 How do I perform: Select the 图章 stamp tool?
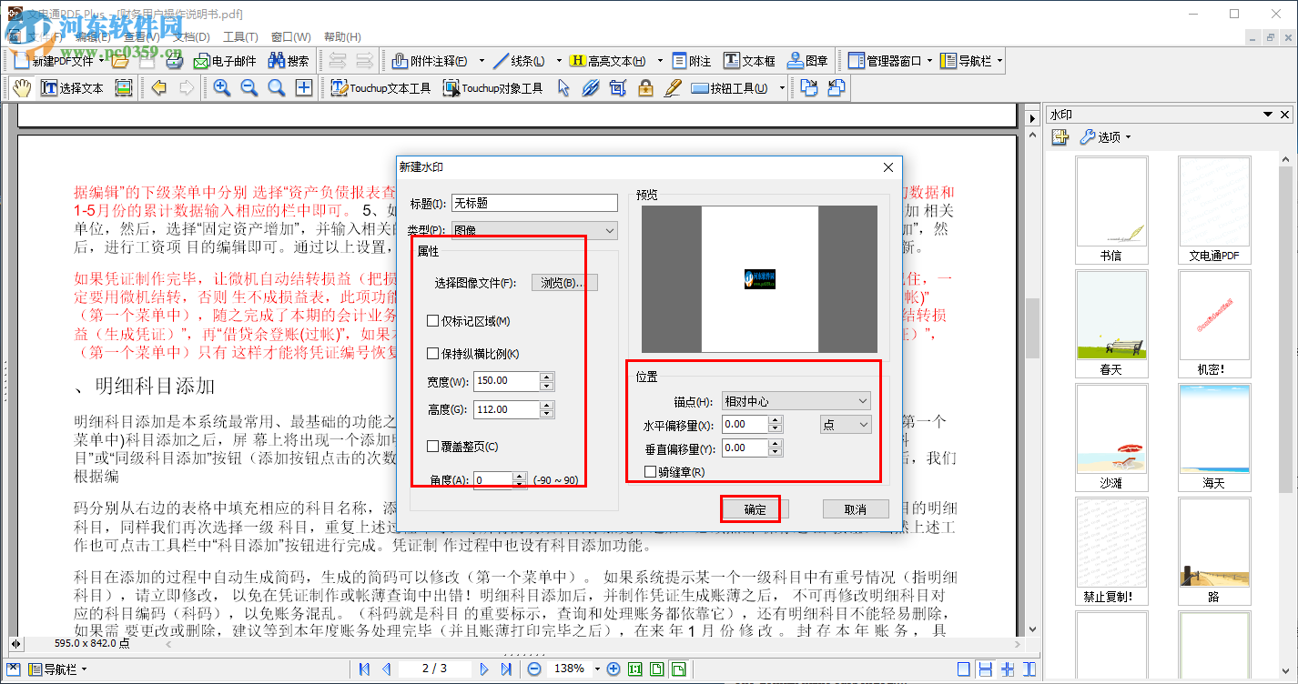pos(807,61)
